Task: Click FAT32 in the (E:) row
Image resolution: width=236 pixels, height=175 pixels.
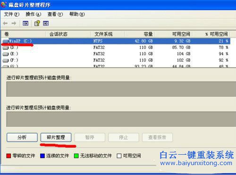Action: [99, 54]
